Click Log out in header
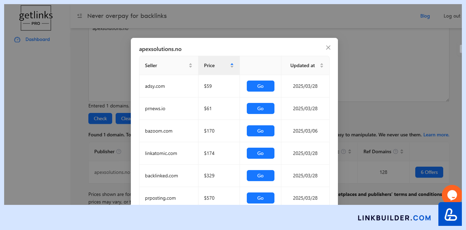 coord(452,16)
